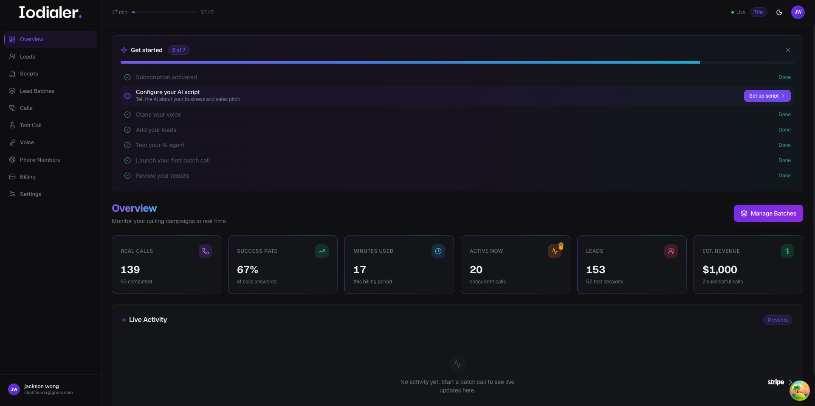Go to Phone Numbers in sidebar

40,160
